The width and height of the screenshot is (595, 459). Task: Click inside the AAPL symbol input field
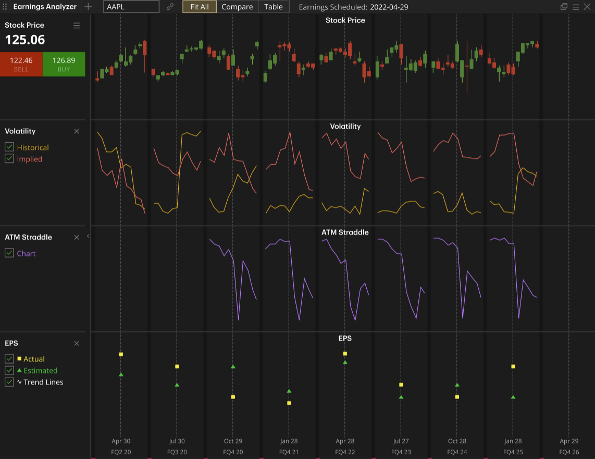pos(131,7)
